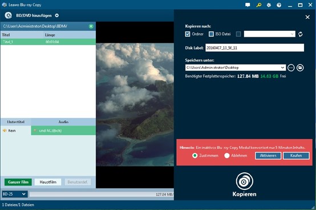Click the Leawo Blu-ray Copy app logo
This screenshot has height=210, width=316.
tap(4, 5)
